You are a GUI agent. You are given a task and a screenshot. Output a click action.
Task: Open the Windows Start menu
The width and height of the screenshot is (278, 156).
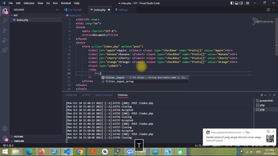[x=5, y=152]
